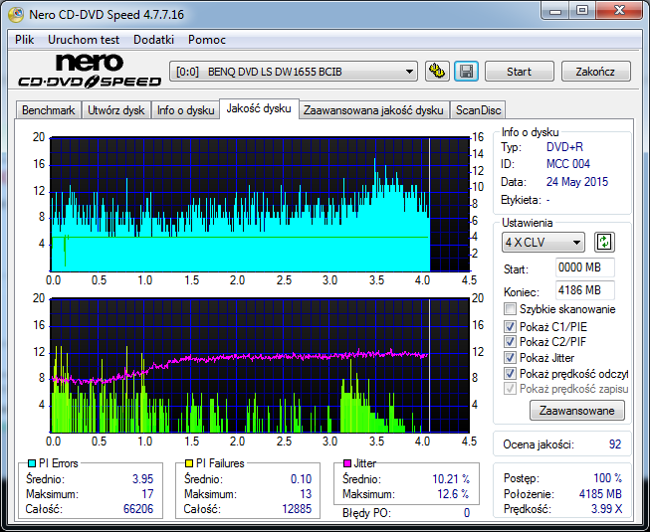Open the Pomoc menu

tap(207, 40)
